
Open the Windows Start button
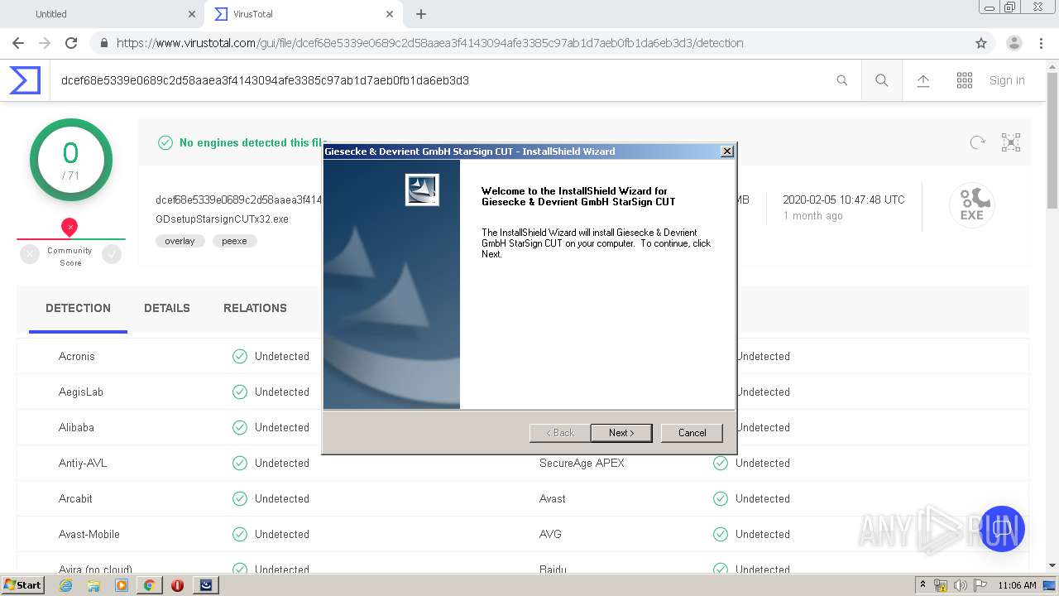point(22,584)
